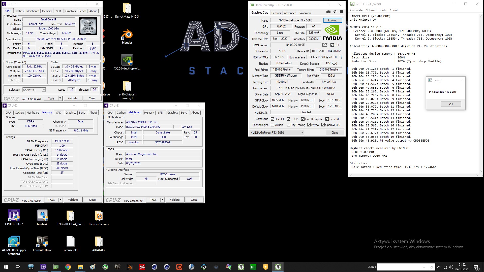Click the BIOS export share icon in GPU-Z
484x272 pixels.
(325, 45)
